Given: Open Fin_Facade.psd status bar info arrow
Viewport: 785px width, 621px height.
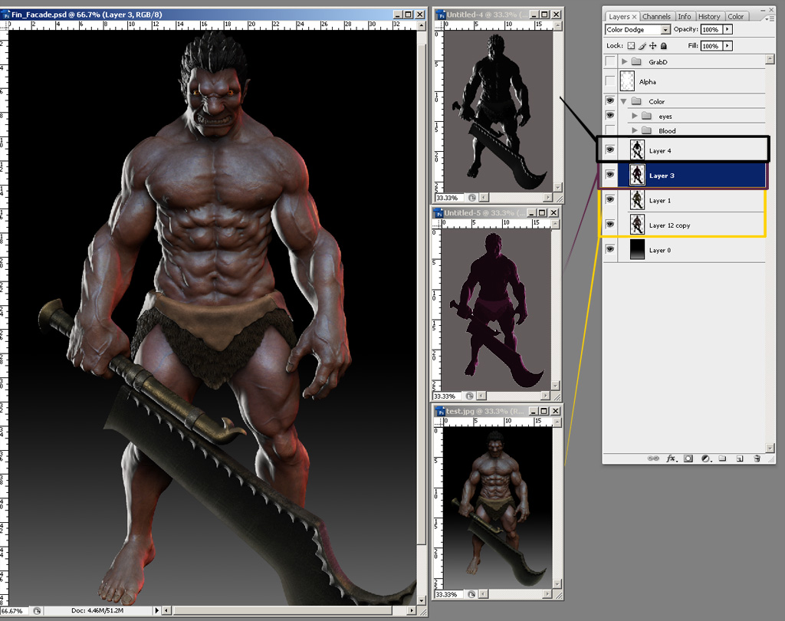Looking at the screenshot, I should [156, 610].
